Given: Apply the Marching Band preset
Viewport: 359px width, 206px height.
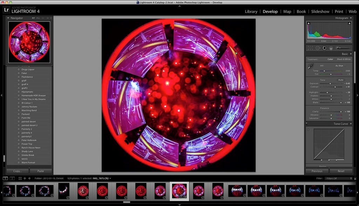Looking at the screenshot, I should tap(29, 110).
